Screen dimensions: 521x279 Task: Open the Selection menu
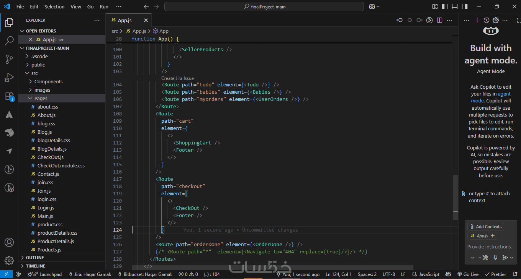(x=54, y=6)
